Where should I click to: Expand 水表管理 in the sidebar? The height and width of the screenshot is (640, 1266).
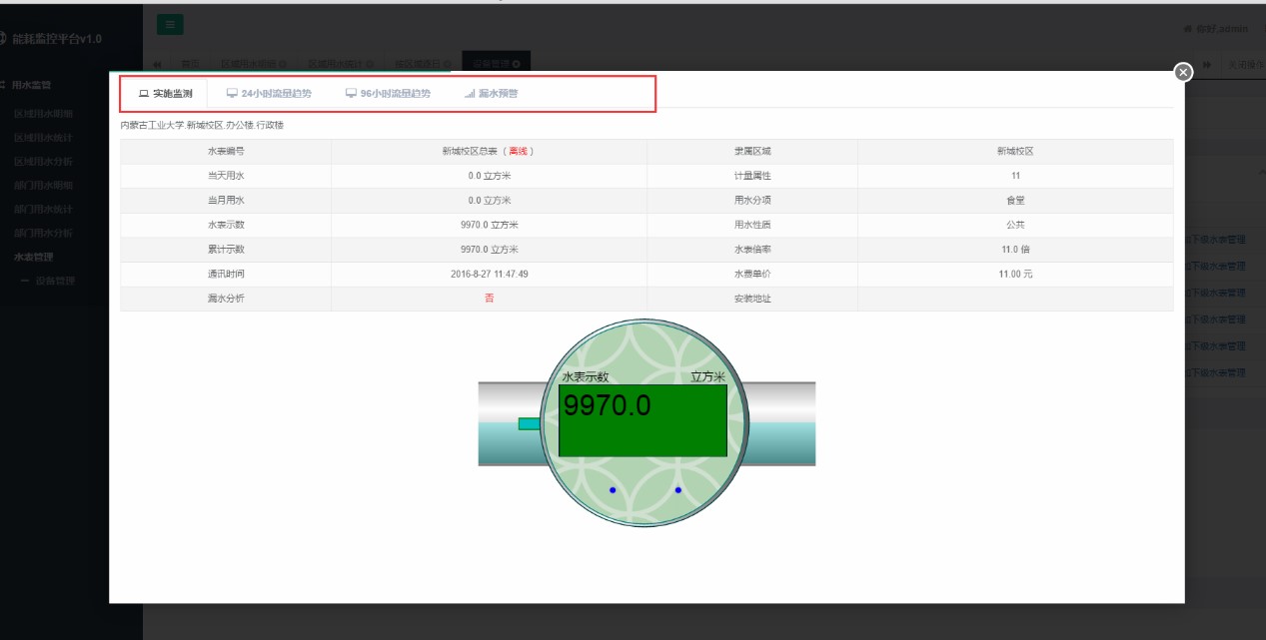(x=33, y=257)
